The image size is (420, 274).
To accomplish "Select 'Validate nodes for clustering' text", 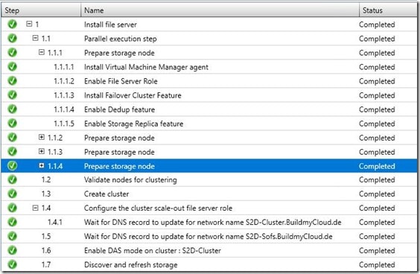I will point(130,180).
